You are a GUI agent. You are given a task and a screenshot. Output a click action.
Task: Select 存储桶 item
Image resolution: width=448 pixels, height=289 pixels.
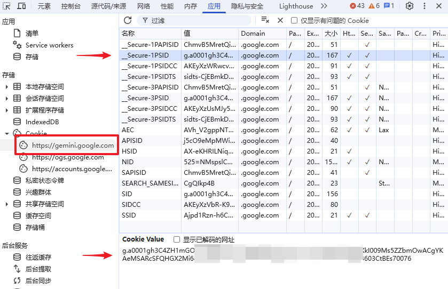(x=35, y=227)
